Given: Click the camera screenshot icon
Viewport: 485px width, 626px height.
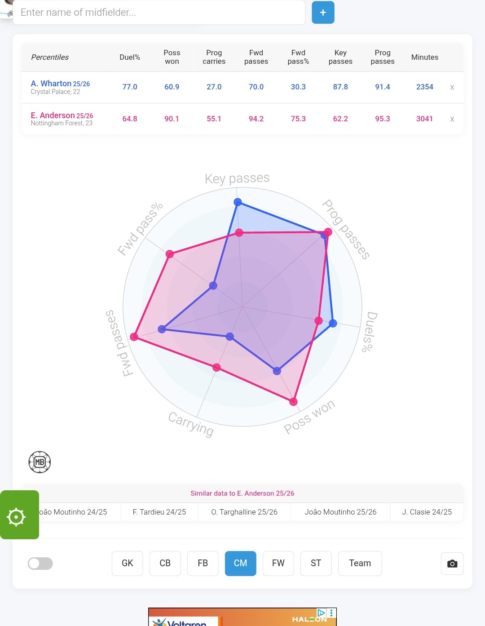Looking at the screenshot, I should [452, 564].
